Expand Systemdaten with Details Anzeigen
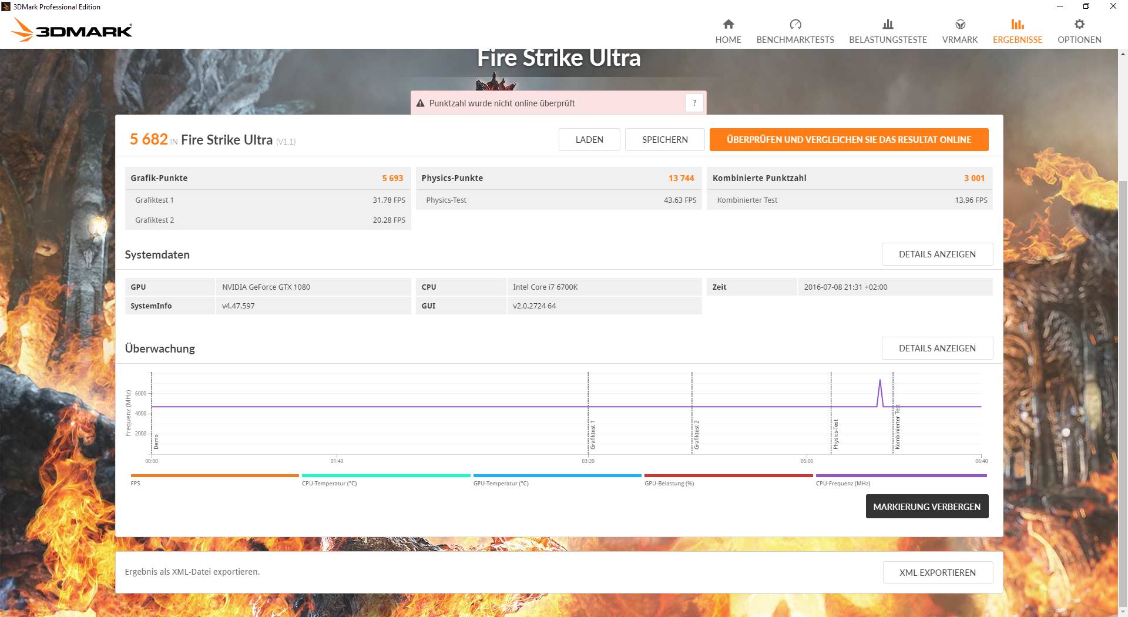 click(x=937, y=254)
